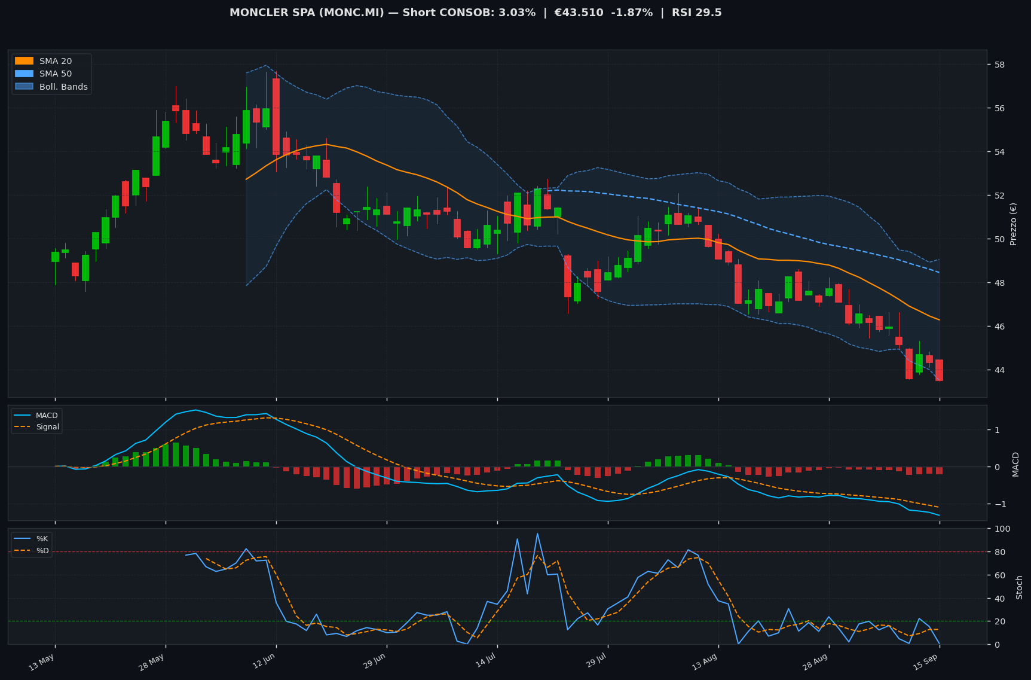
Task: Click the 44 price axis tick label
Action: click(x=999, y=370)
